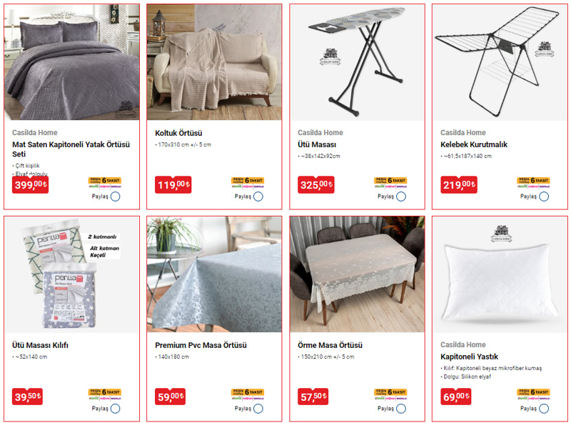The width and height of the screenshot is (571, 423).
Task: Click the 6 Taksit badge on Kelebek Kurutmalık
Action: click(x=533, y=182)
